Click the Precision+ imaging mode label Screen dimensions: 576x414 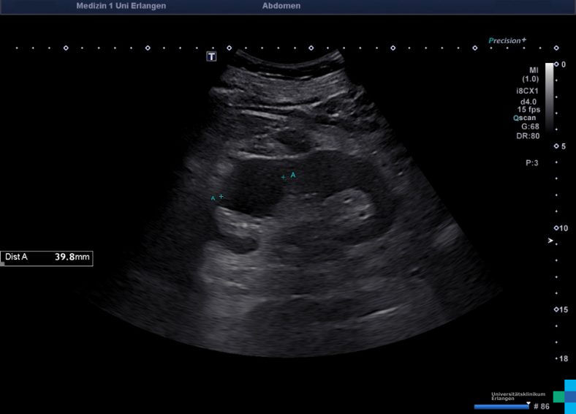pos(507,41)
